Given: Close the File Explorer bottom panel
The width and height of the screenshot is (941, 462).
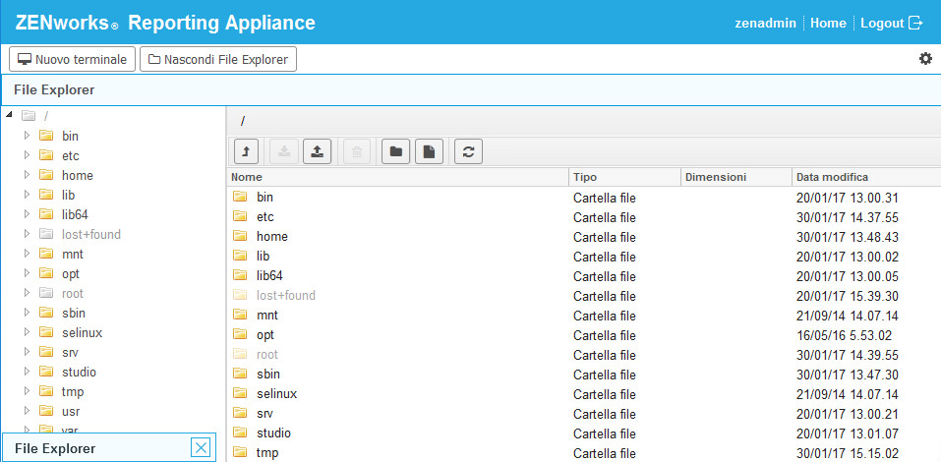Looking at the screenshot, I should click(x=201, y=448).
